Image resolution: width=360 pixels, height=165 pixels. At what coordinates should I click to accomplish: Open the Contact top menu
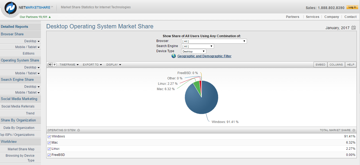pyautogui.click(x=350, y=17)
